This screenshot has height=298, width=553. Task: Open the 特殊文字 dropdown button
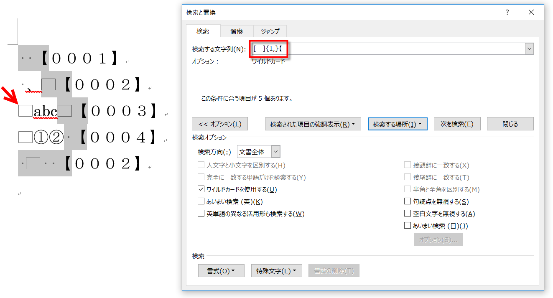coord(276,271)
